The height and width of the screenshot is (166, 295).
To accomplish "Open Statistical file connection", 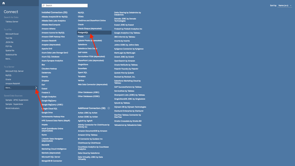I will (x=11, y=55).
